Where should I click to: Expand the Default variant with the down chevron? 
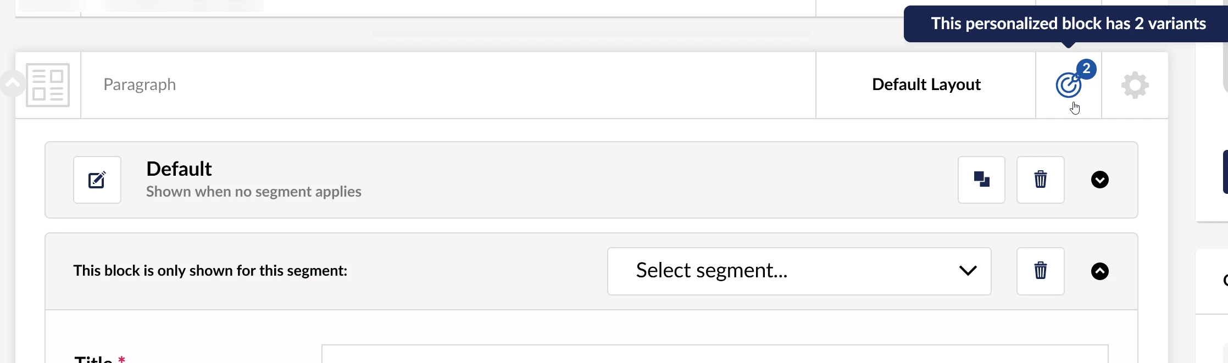[1099, 180]
